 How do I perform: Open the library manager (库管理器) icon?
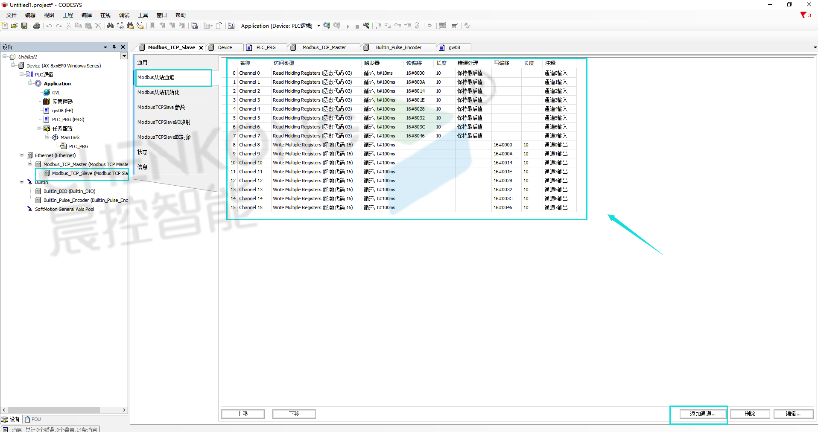point(47,101)
